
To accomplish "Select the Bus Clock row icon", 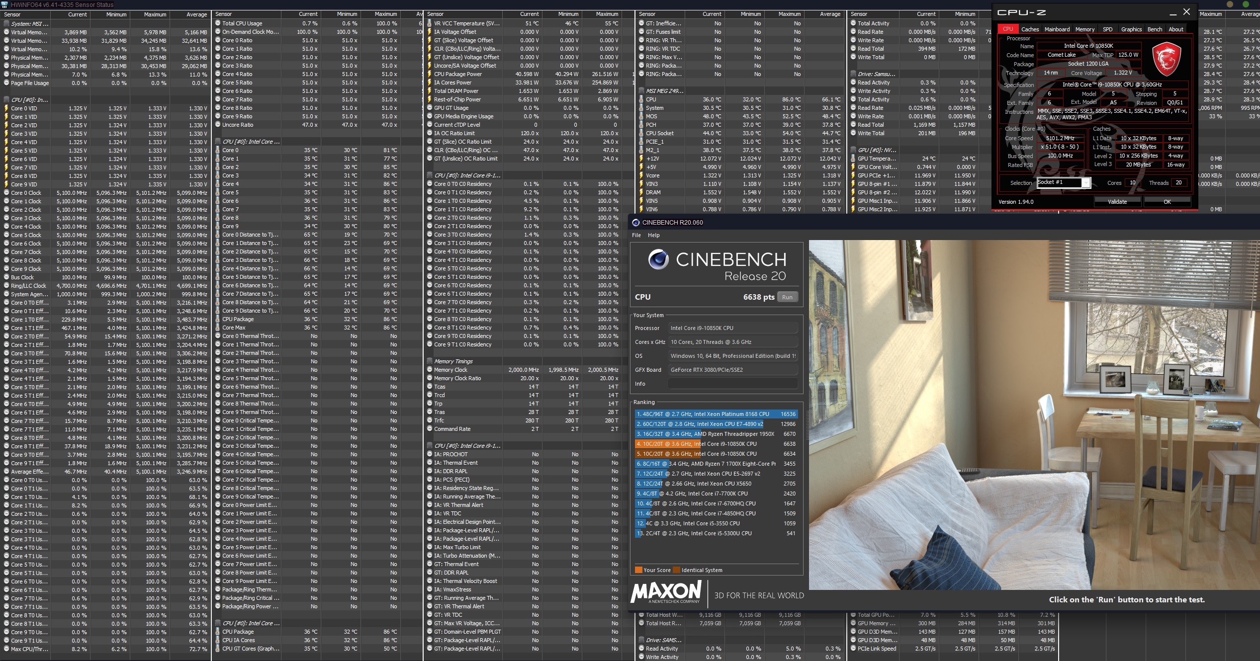I will point(6,277).
